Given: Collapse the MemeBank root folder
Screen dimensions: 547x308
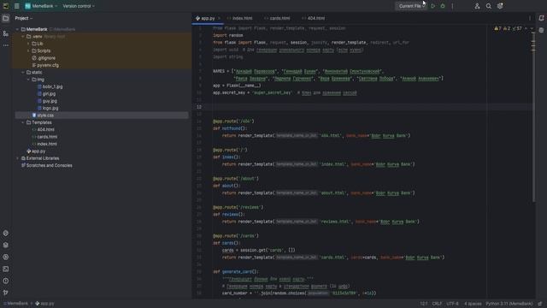Looking at the screenshot, I should (x=17, y=29).
